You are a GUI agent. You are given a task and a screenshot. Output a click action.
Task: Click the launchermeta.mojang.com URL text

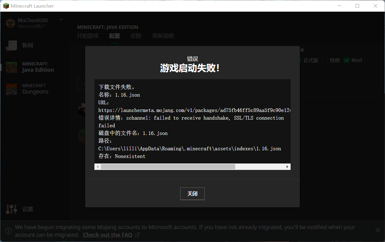pos(194,110)
